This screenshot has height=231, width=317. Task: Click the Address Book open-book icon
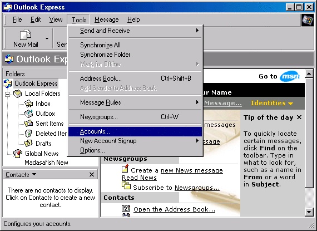[126, 208]
